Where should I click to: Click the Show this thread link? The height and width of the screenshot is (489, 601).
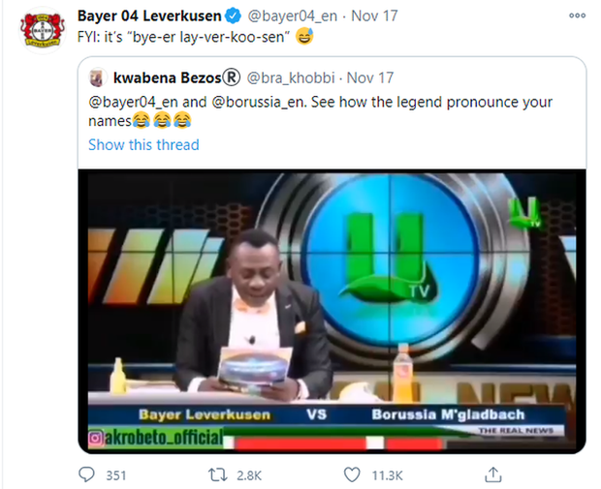coord(143,144)
